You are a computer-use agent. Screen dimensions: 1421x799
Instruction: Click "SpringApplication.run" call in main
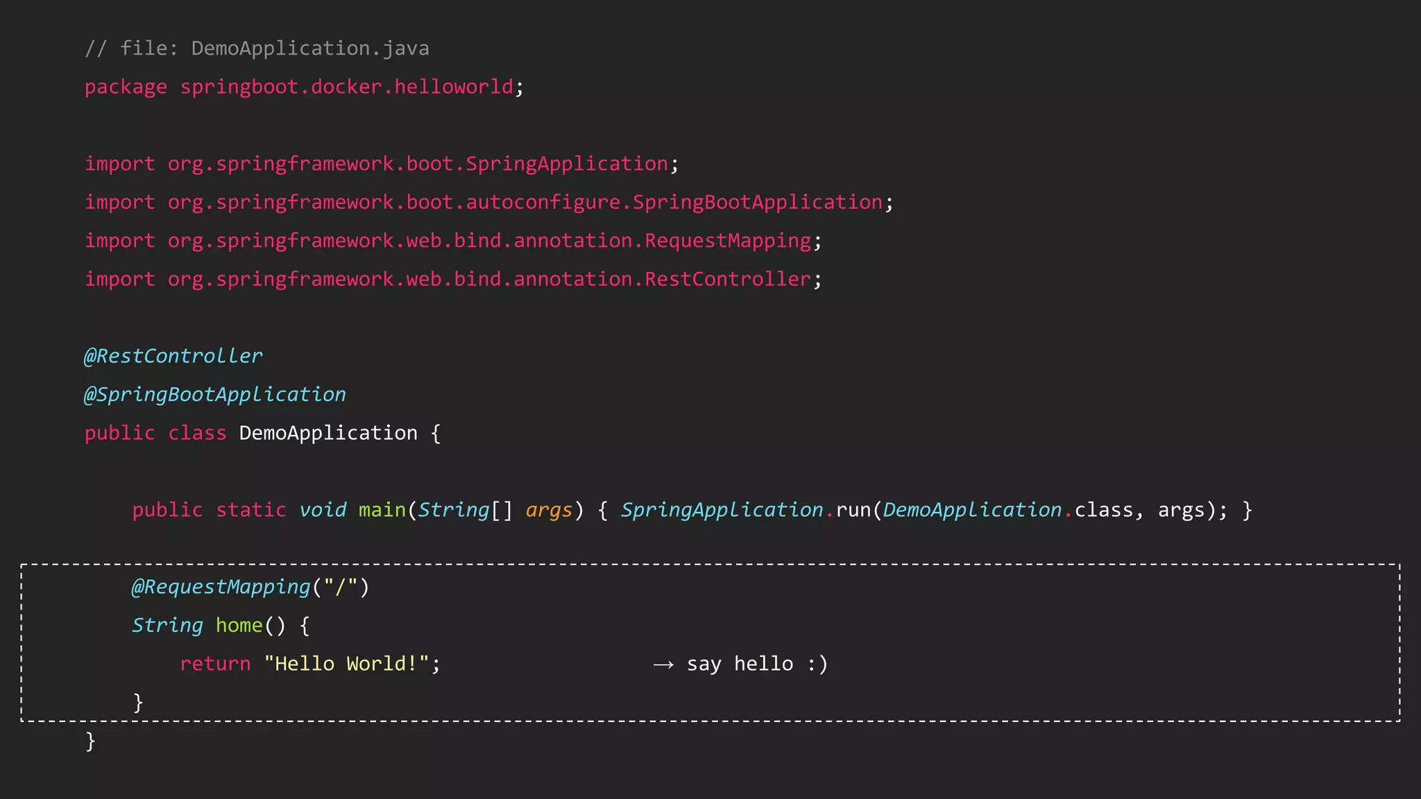pos(746,510)
